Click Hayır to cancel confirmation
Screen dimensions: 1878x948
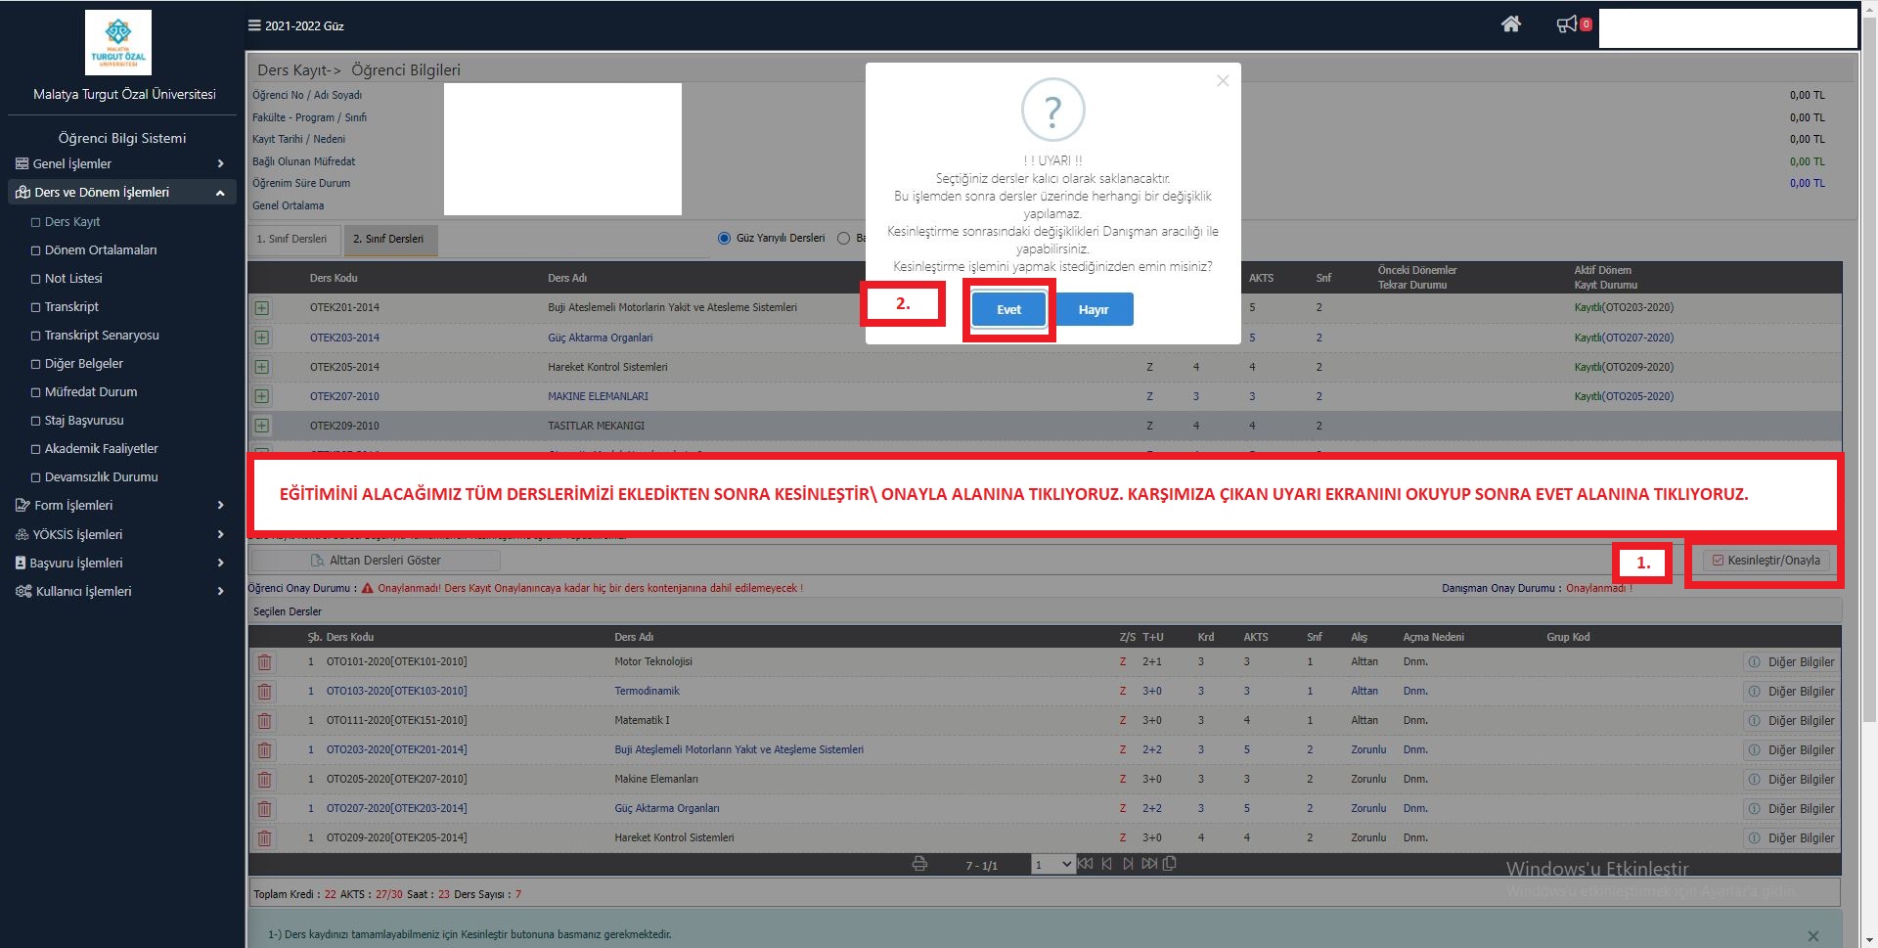pyautogui.click(x=1094, y=310)
